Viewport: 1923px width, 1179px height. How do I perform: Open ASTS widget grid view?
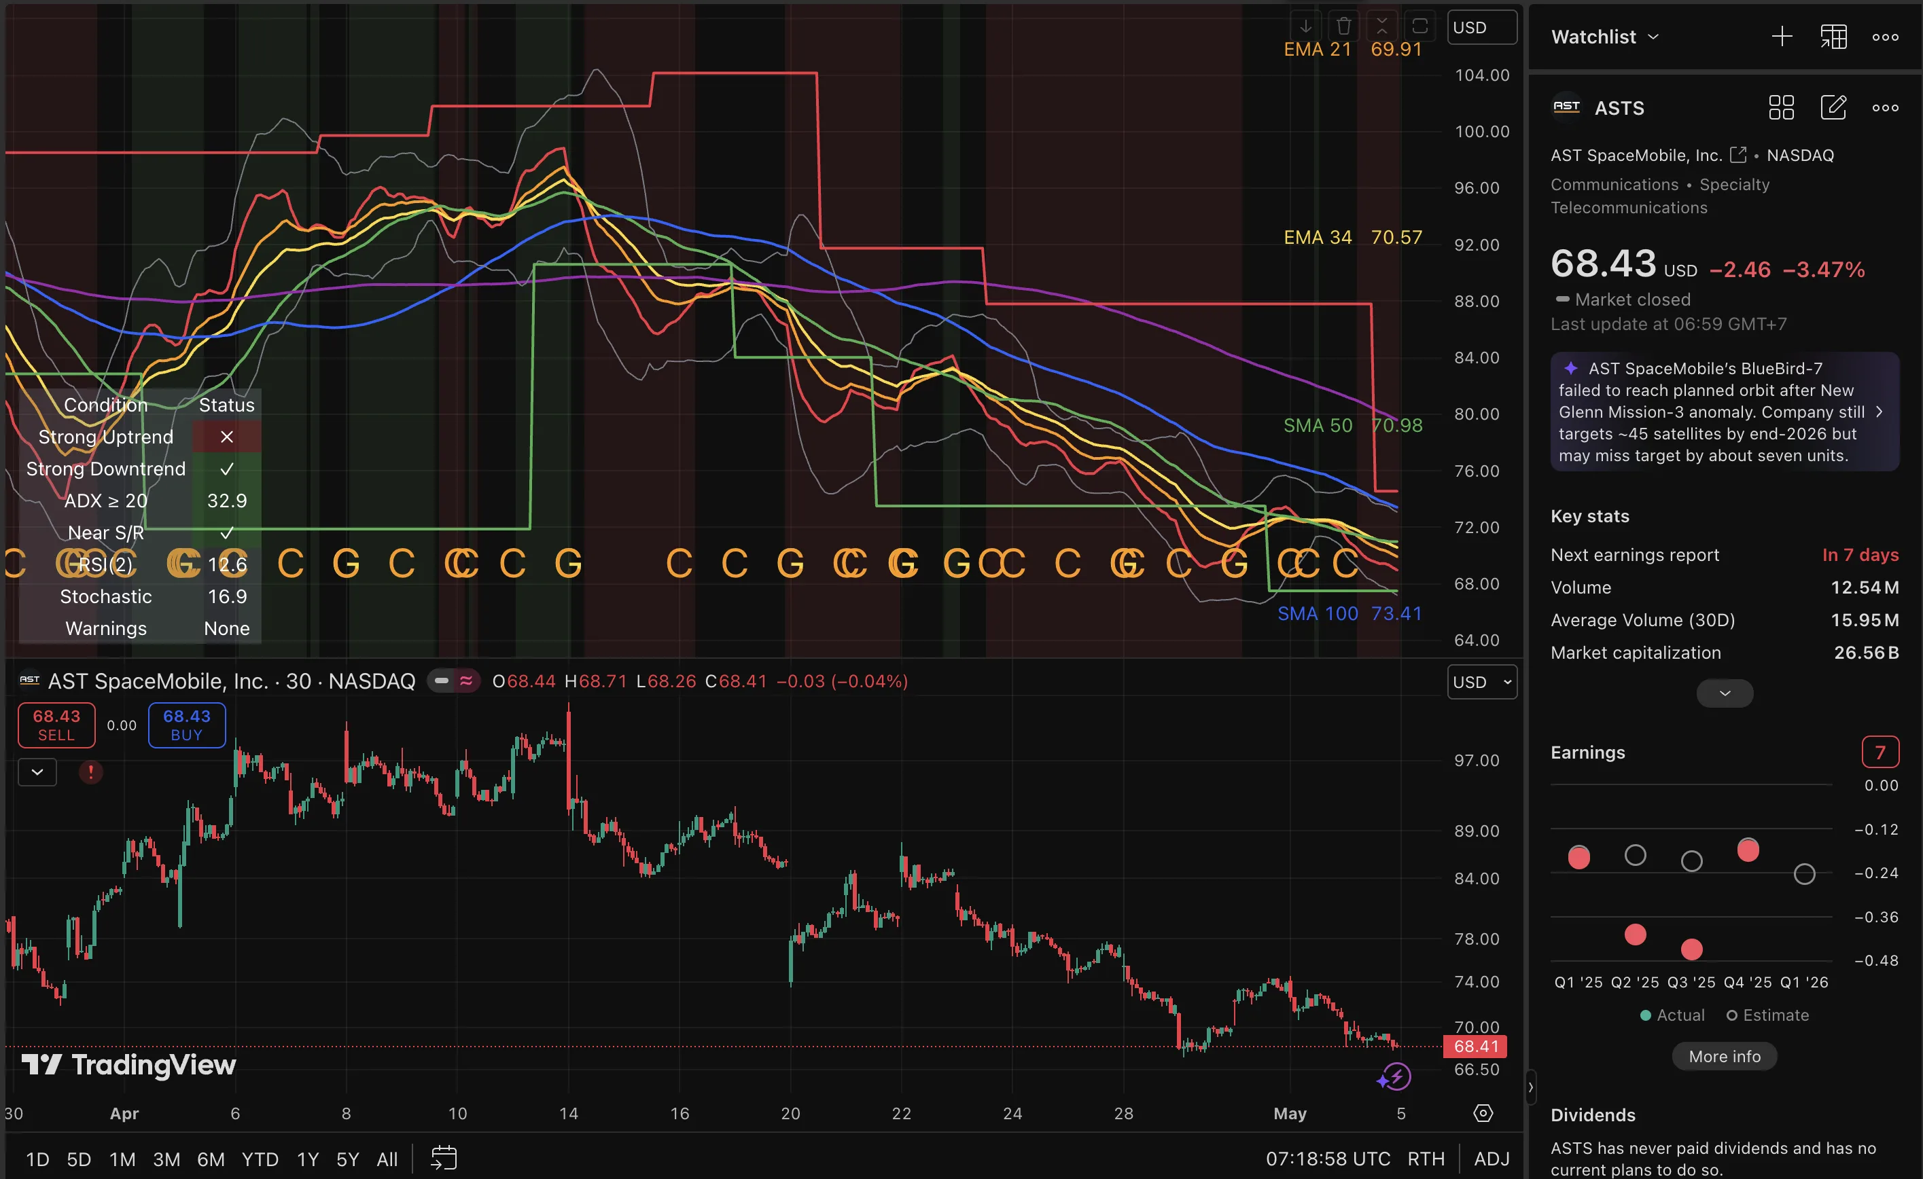point(1781,108)
